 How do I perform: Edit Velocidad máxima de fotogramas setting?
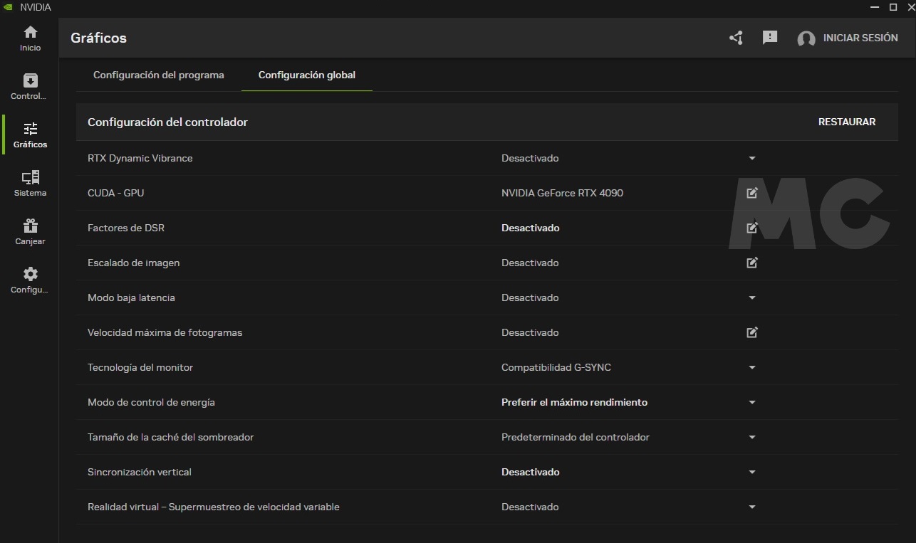[752, 332]
